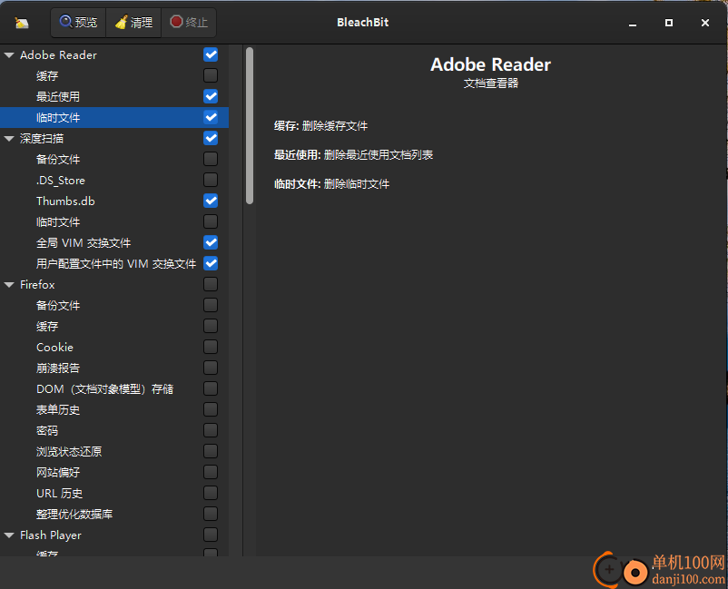The height and width of the screenshot is (589, 728).
Task: Enable the 深度扫描 备份文件 checkbox
Action: tap(211, 159)
